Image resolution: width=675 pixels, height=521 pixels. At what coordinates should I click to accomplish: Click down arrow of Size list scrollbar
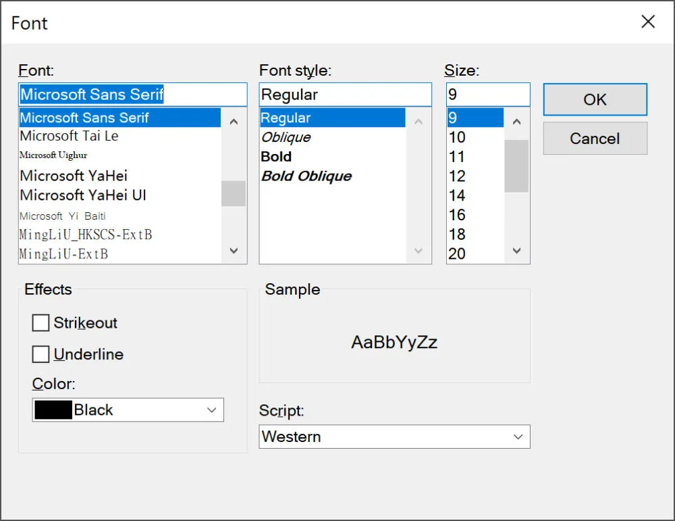click(x=516, y=251)
